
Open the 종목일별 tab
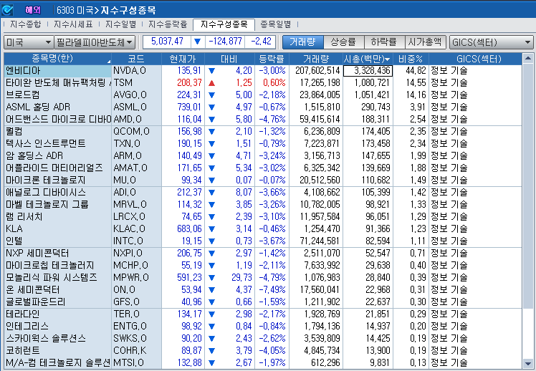click(x=276, y=24)
